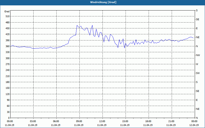205x128 pixels.
Task: Click the 240 y-axis value
Action: click(8, 70)
